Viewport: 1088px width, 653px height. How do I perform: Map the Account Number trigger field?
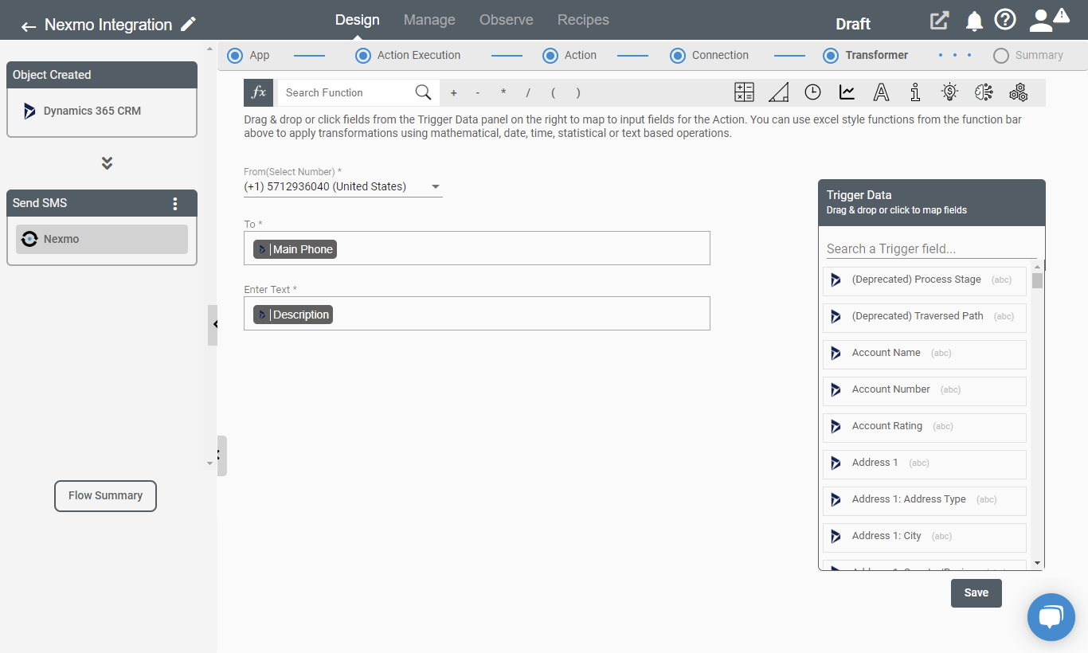pos(925,390)
